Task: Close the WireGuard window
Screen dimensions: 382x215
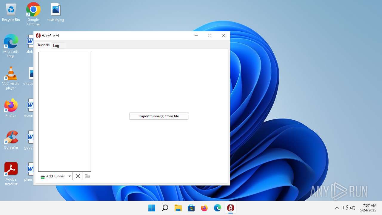Action: (x=223, y=36)
